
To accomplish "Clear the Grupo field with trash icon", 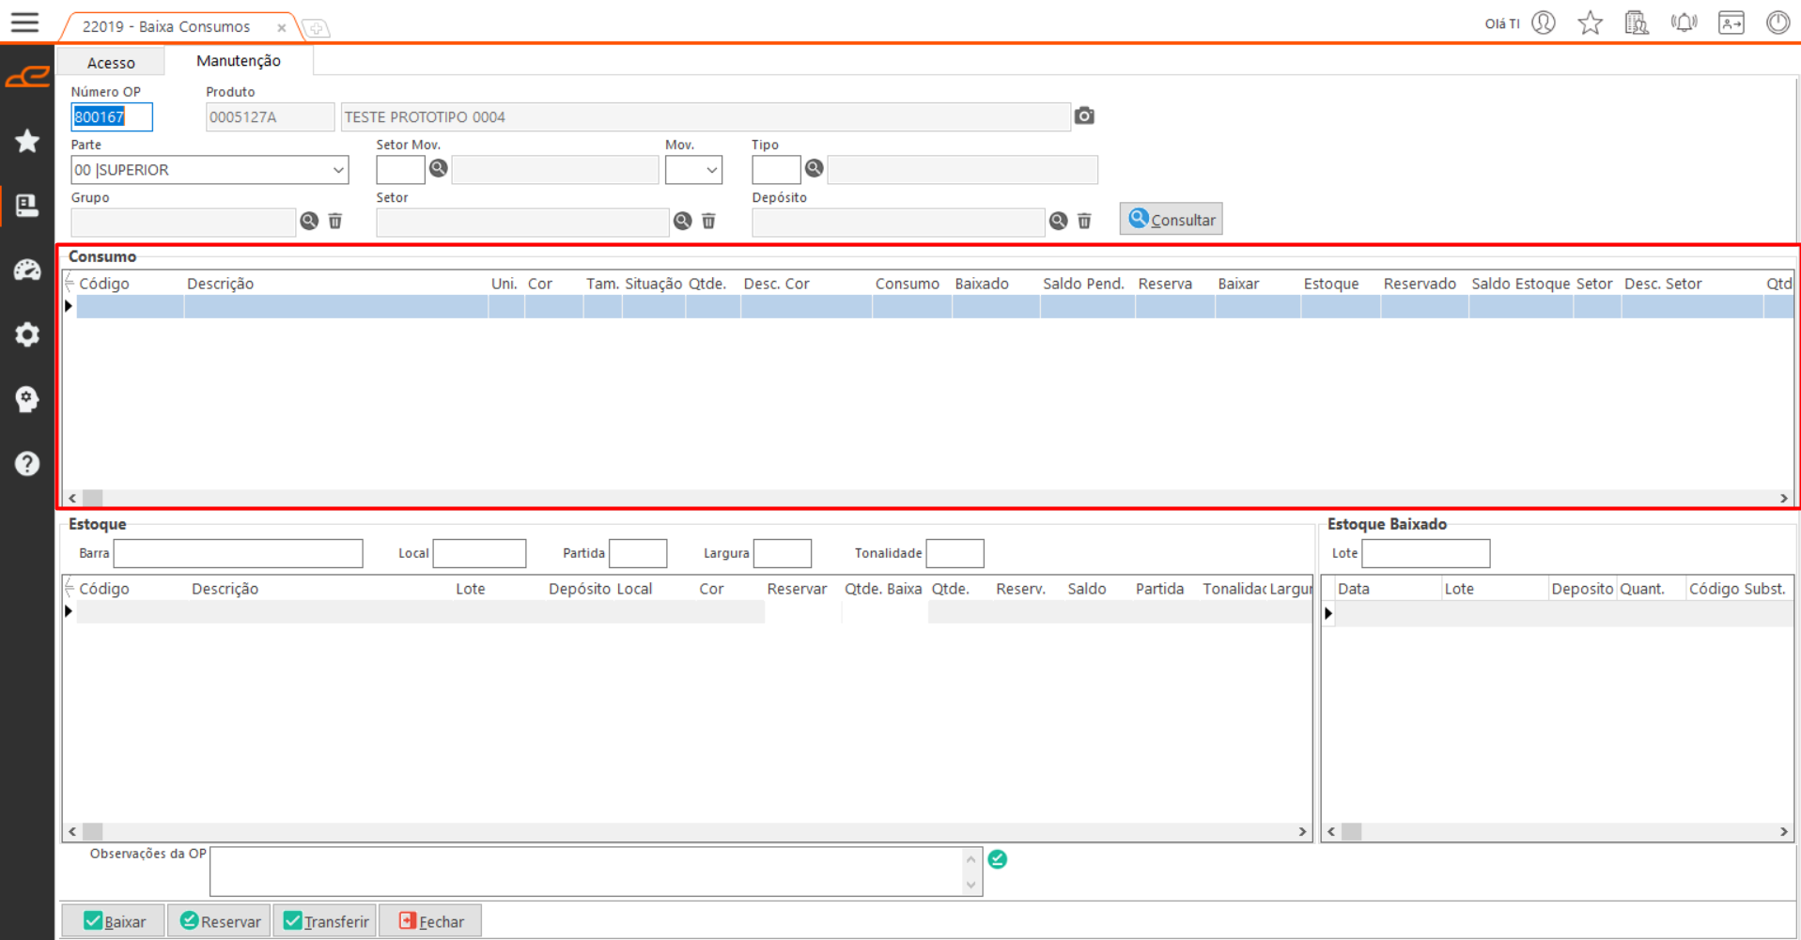I will pyautogui.click(x=335, y=222).
